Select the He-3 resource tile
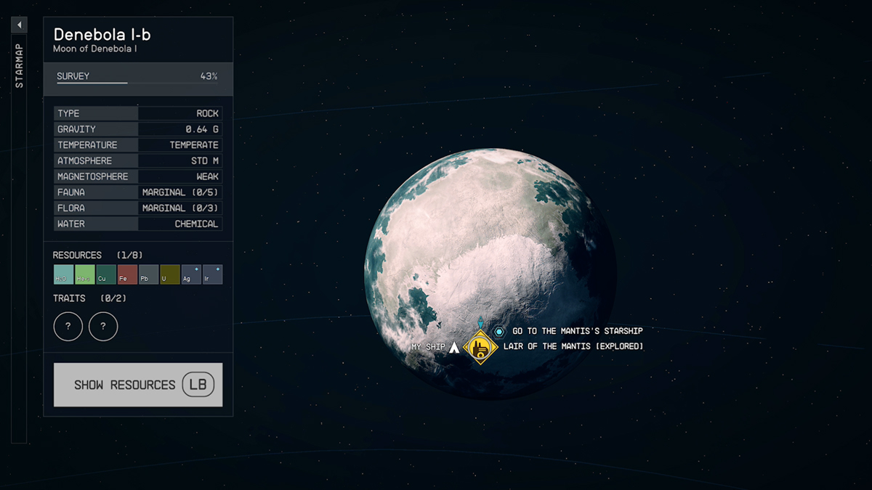The height and width of the screenshot is (490, 872). click(85, 274)
